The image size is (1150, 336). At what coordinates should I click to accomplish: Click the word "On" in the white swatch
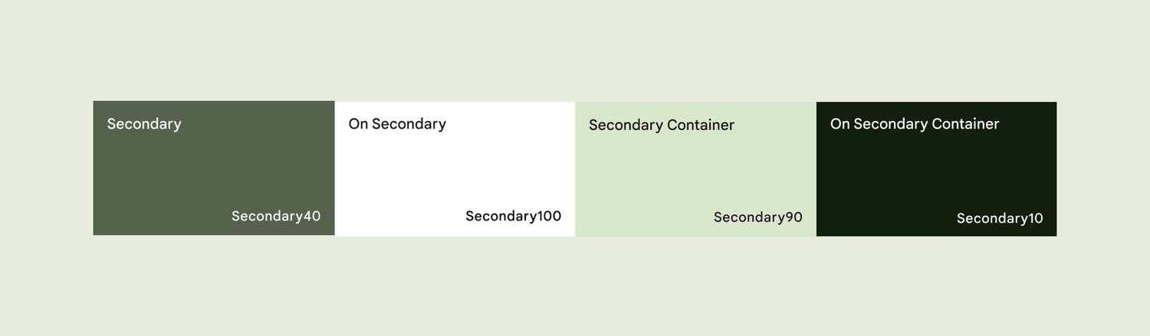(358, 124)
